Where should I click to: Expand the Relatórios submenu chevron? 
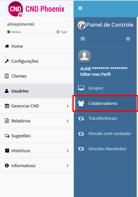[x=68, y=121]
